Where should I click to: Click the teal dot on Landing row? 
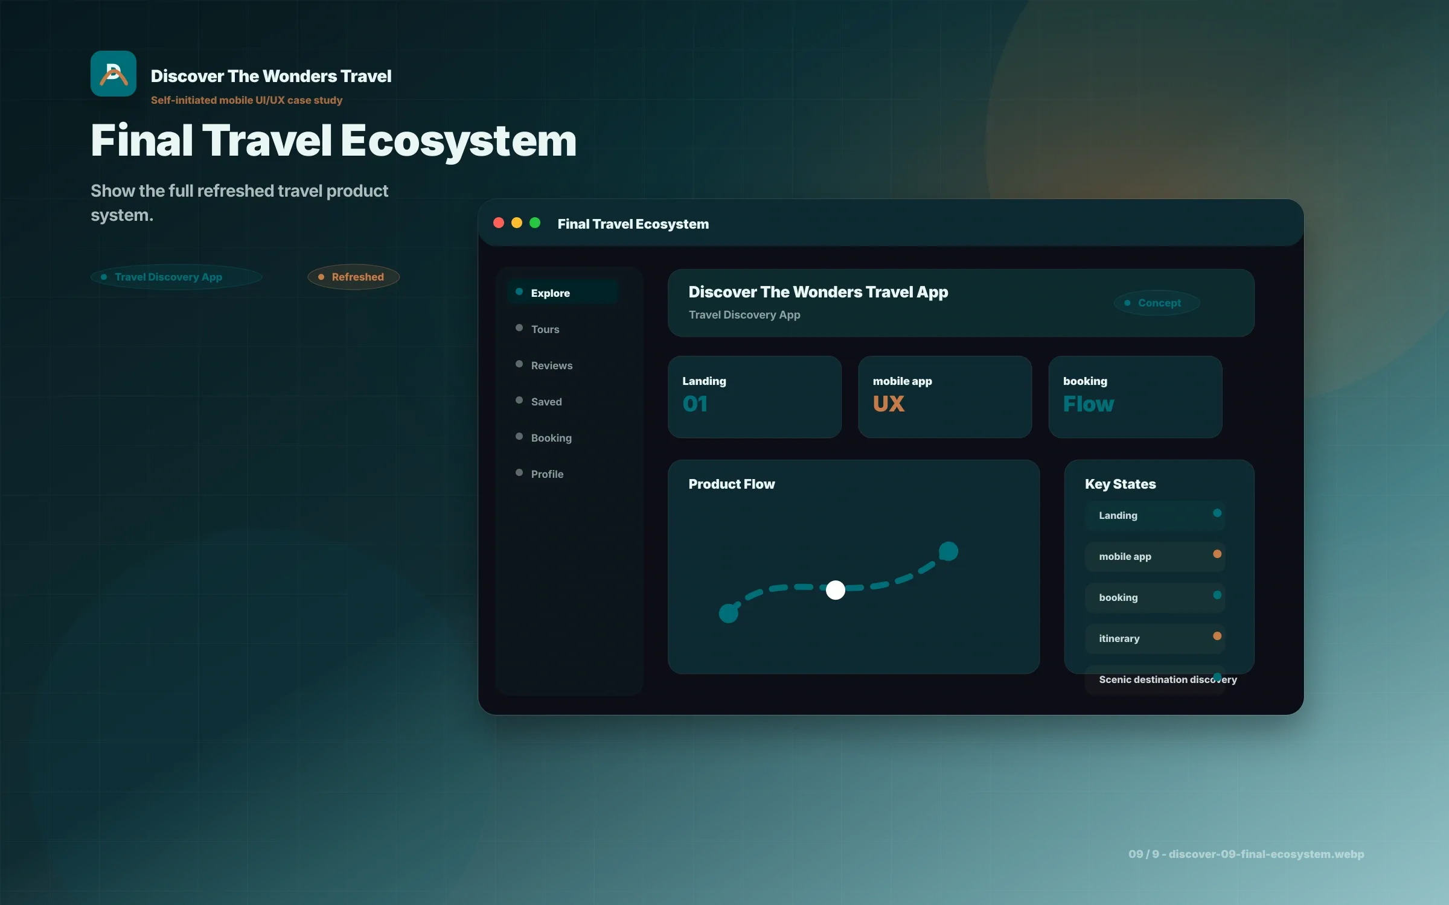[x=1217, y=513]
